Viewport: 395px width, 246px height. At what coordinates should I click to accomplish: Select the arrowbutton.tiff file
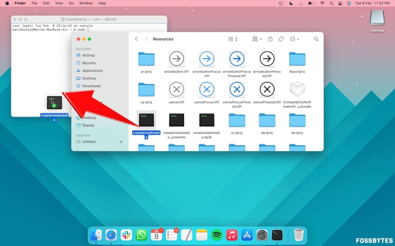point(176,59)
